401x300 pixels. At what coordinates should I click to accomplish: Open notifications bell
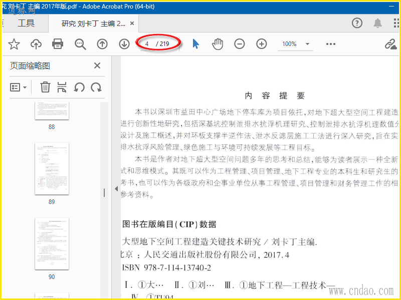tap(377, 23)
